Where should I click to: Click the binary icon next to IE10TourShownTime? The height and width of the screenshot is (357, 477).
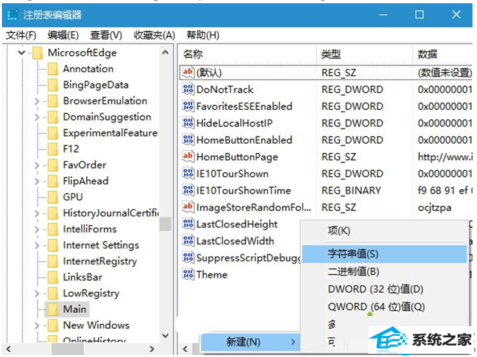(188, 190)
